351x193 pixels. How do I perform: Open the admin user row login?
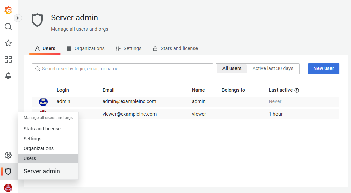tap(63, 101)
